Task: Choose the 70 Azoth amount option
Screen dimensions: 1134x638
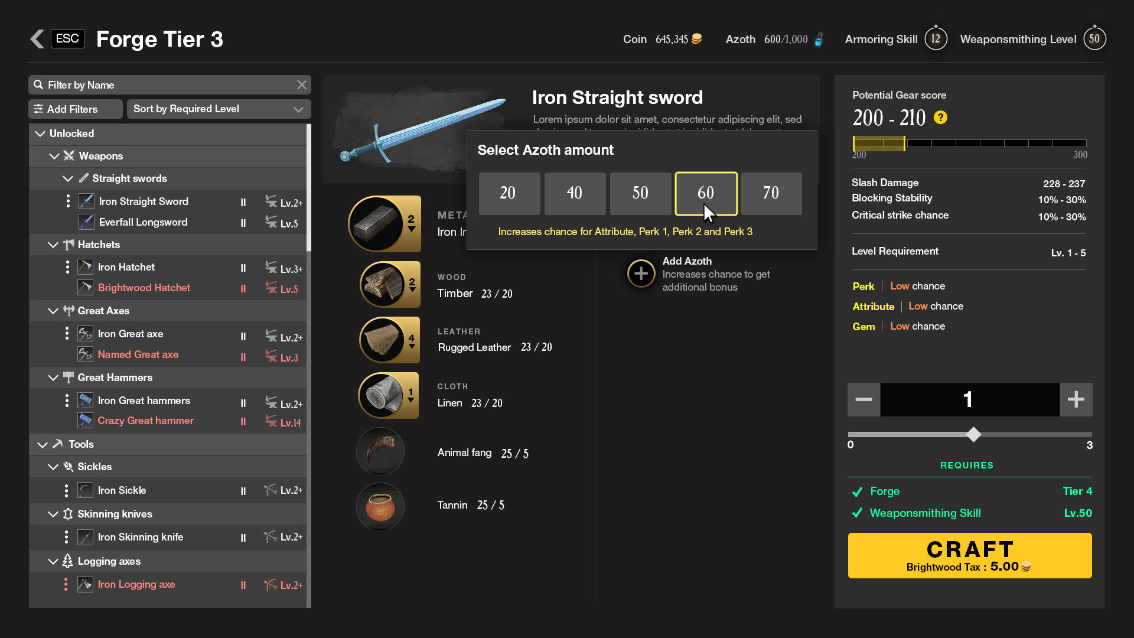Action: [x=771, y=193]
